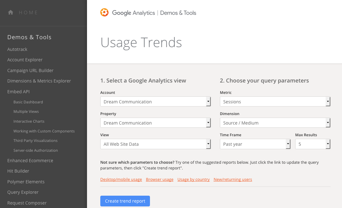Click the New/returning users link
342x208 pixels.
tap(233, 180)
